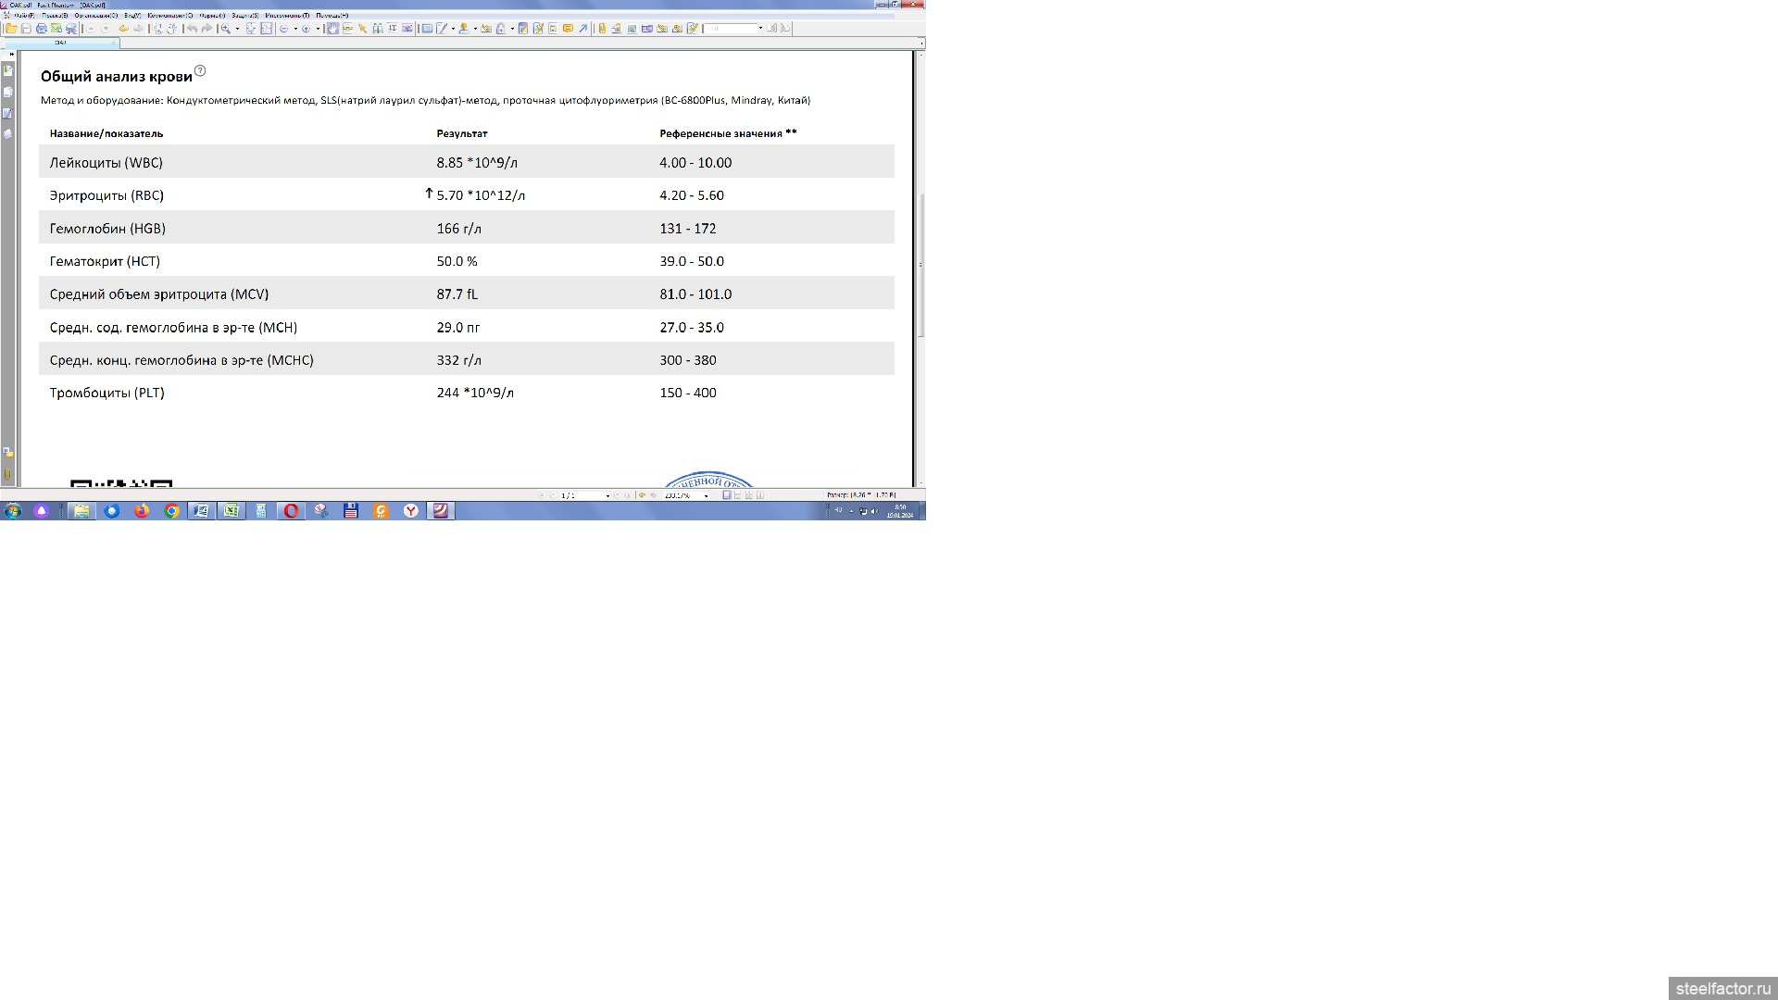Click the binoculars Search icon
The width and height of the screenshot is (1778, 1000).
coord(377,29)
